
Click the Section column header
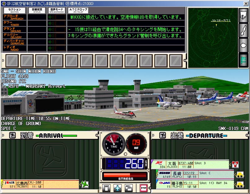pos(15,10)
